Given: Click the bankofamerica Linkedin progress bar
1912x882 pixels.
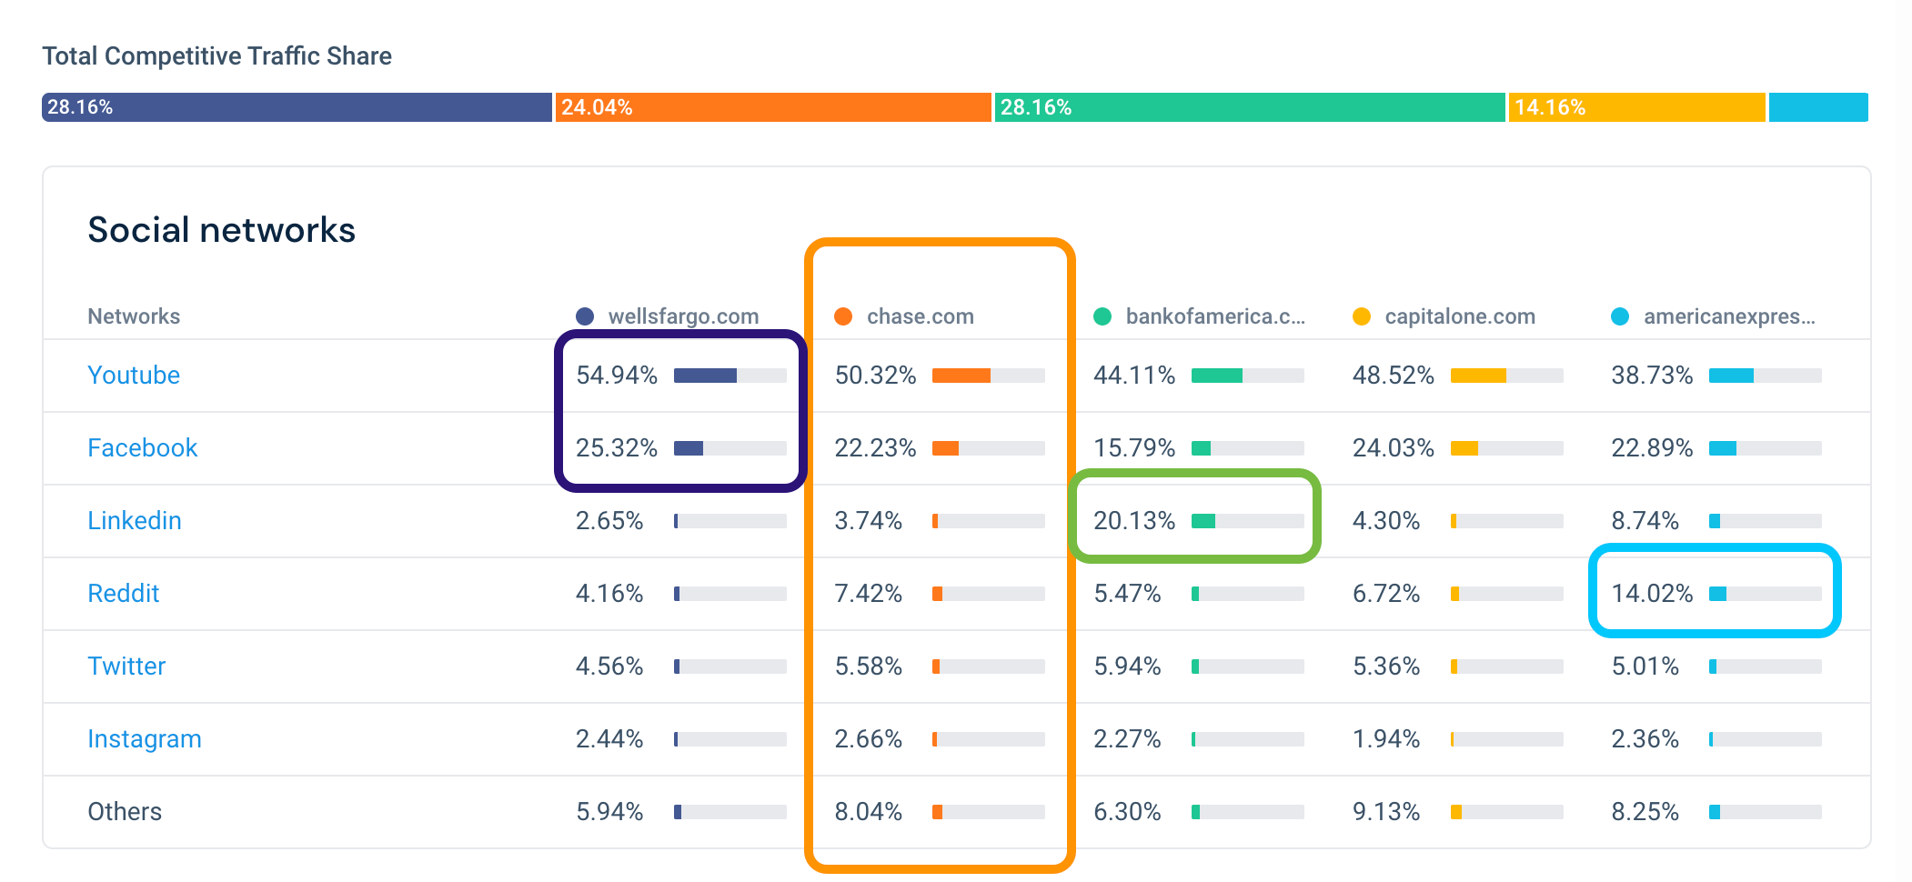Looking at the screenshot, I should tap(1248, 521).
